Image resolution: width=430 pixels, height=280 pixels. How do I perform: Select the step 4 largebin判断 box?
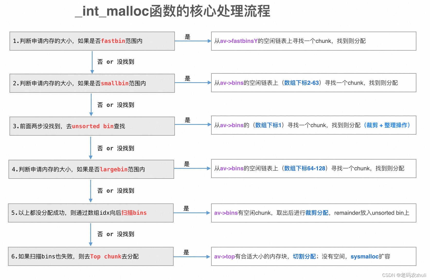(x=91, y=169)
